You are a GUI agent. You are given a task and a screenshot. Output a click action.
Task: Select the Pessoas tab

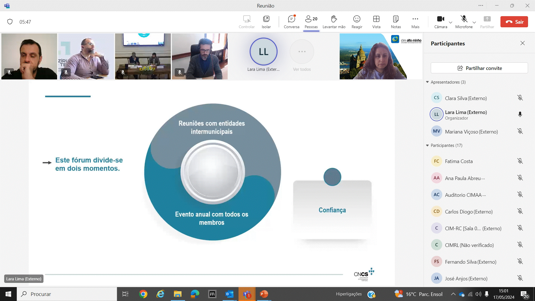click(311, 22)
